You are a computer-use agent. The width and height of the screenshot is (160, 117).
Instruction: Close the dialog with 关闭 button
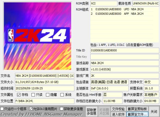[x=154, y=112]
